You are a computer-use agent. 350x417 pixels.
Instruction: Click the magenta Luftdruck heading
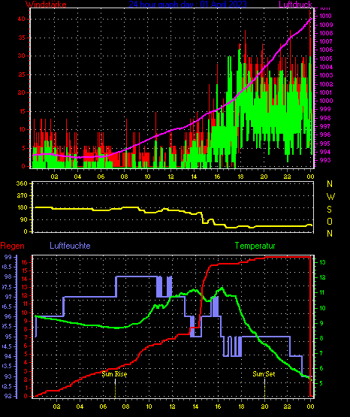295,4
